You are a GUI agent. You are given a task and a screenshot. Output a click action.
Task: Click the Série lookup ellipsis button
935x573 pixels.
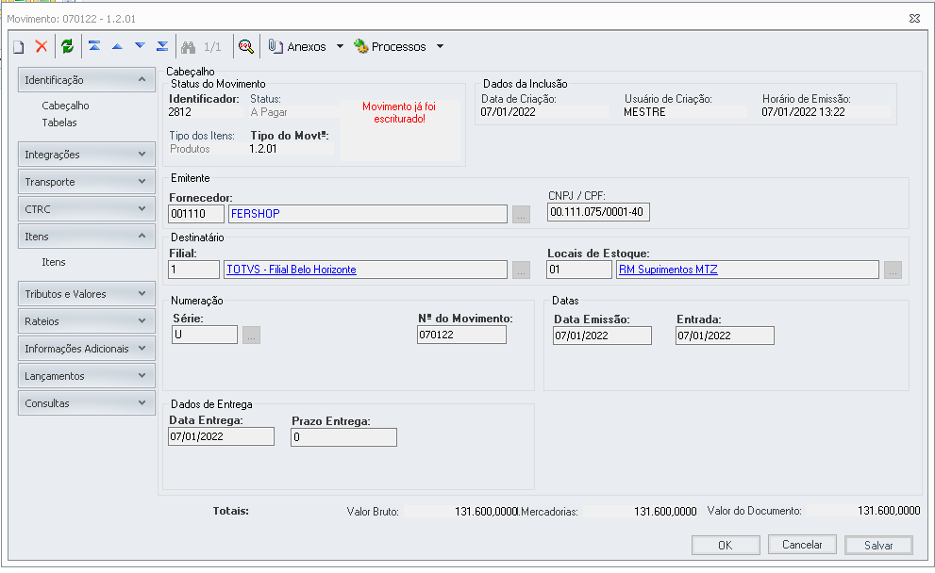(251, 336)
